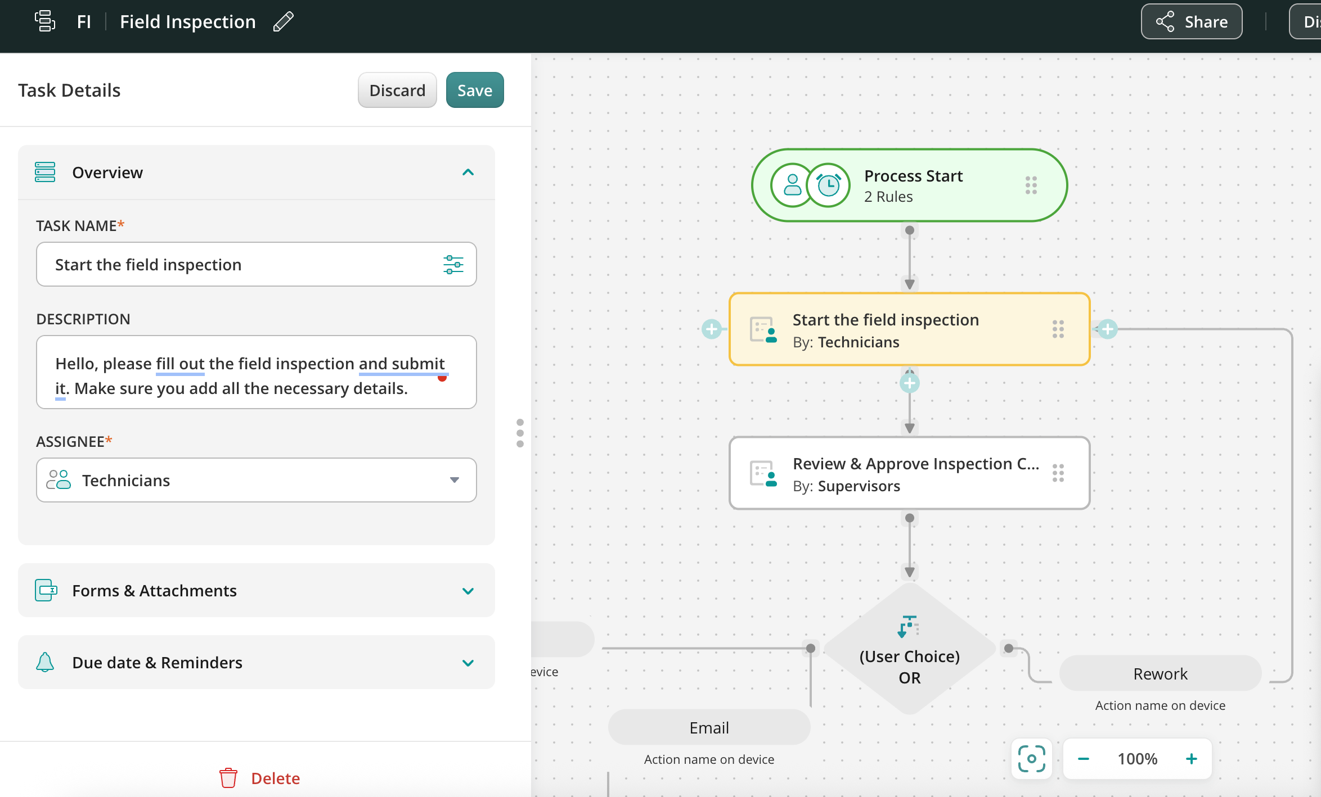Click plus connector left of Start field inspection node
Image resolution: width=1321 pixels, height=797 pixels.
[712, 329]
